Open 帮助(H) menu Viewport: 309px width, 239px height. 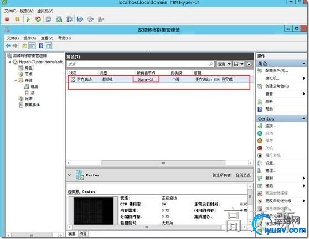[64, 38]
